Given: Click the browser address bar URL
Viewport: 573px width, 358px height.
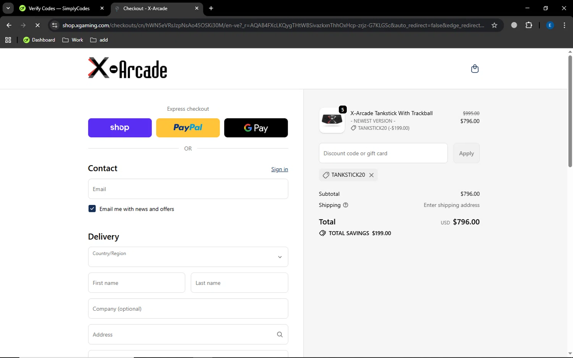Looking at the screenshot, I should click(273, 25).
